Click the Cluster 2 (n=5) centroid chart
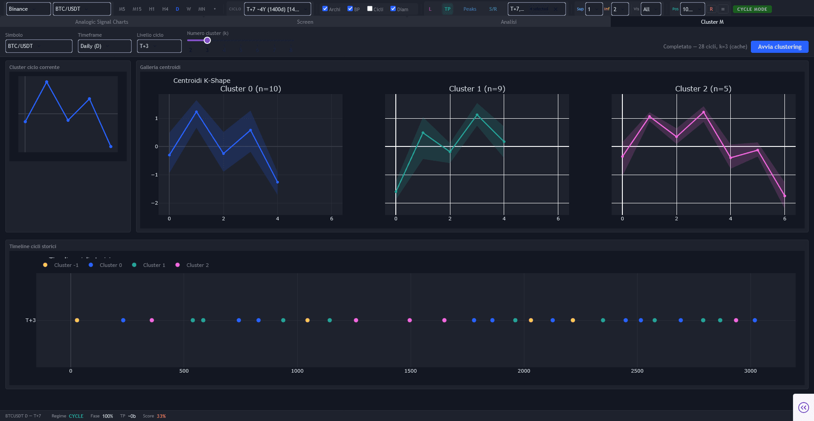The width and height of the screenshot is (814, 421). pyautogui.click(x=703, y=154)
